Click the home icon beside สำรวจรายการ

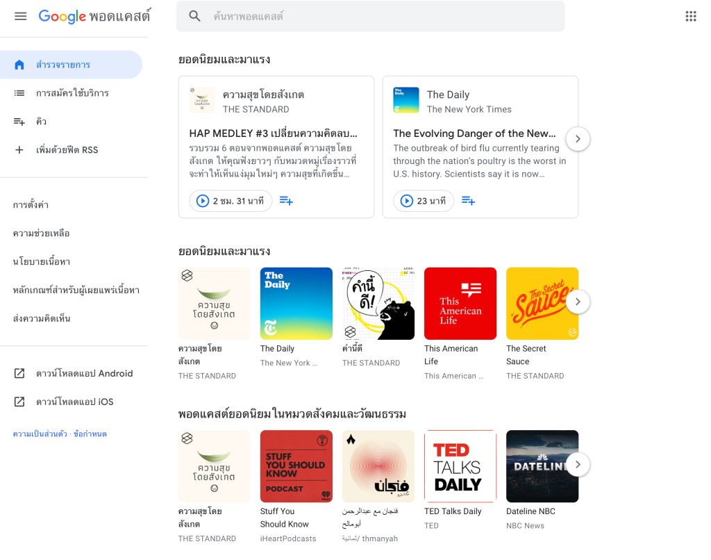[19, 65]
